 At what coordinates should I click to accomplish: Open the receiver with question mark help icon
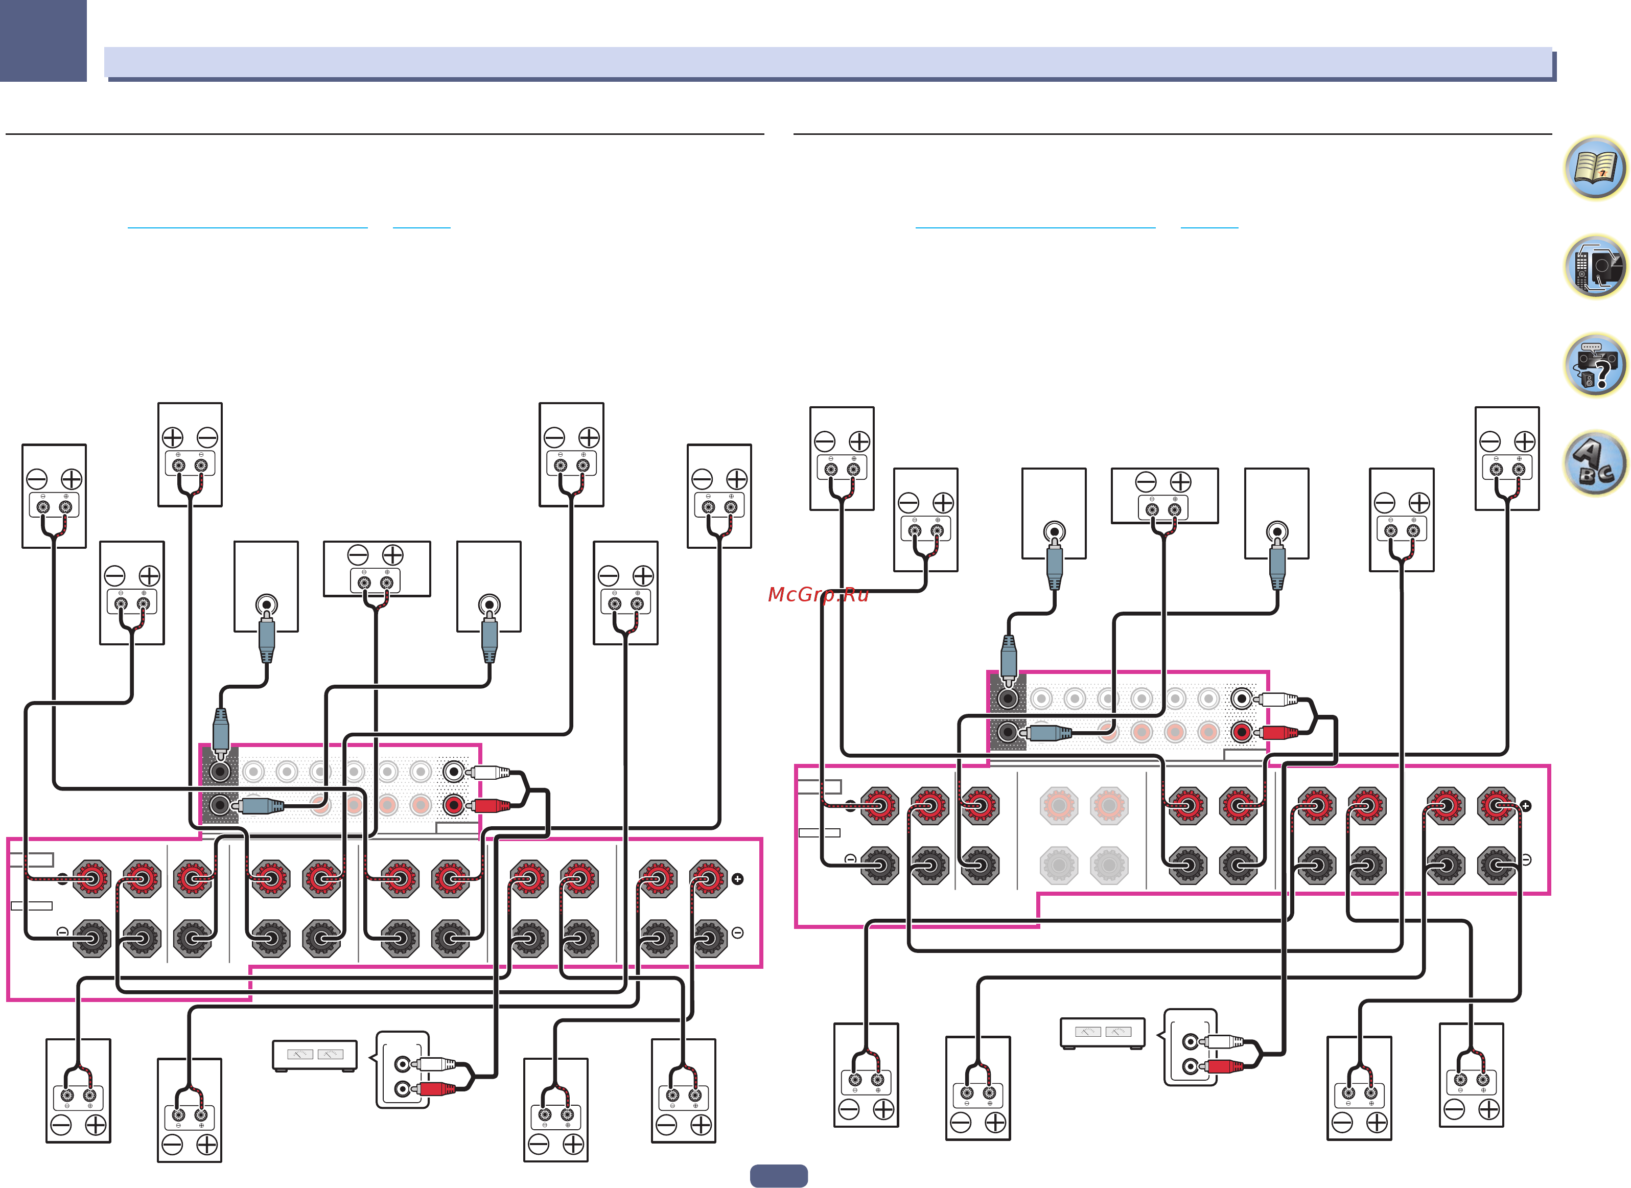pyautogui.click(x=1596, y=365)
